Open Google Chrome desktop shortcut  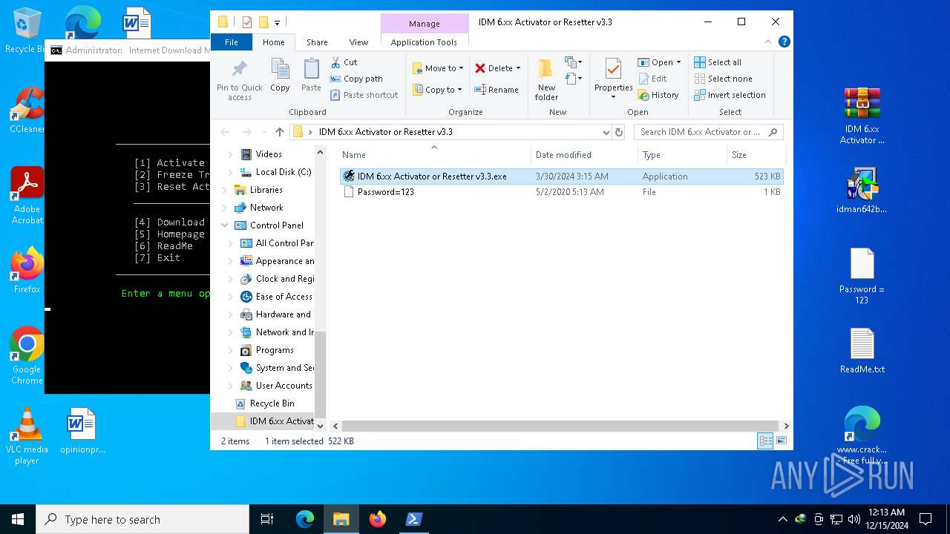(x=27, y=356)
